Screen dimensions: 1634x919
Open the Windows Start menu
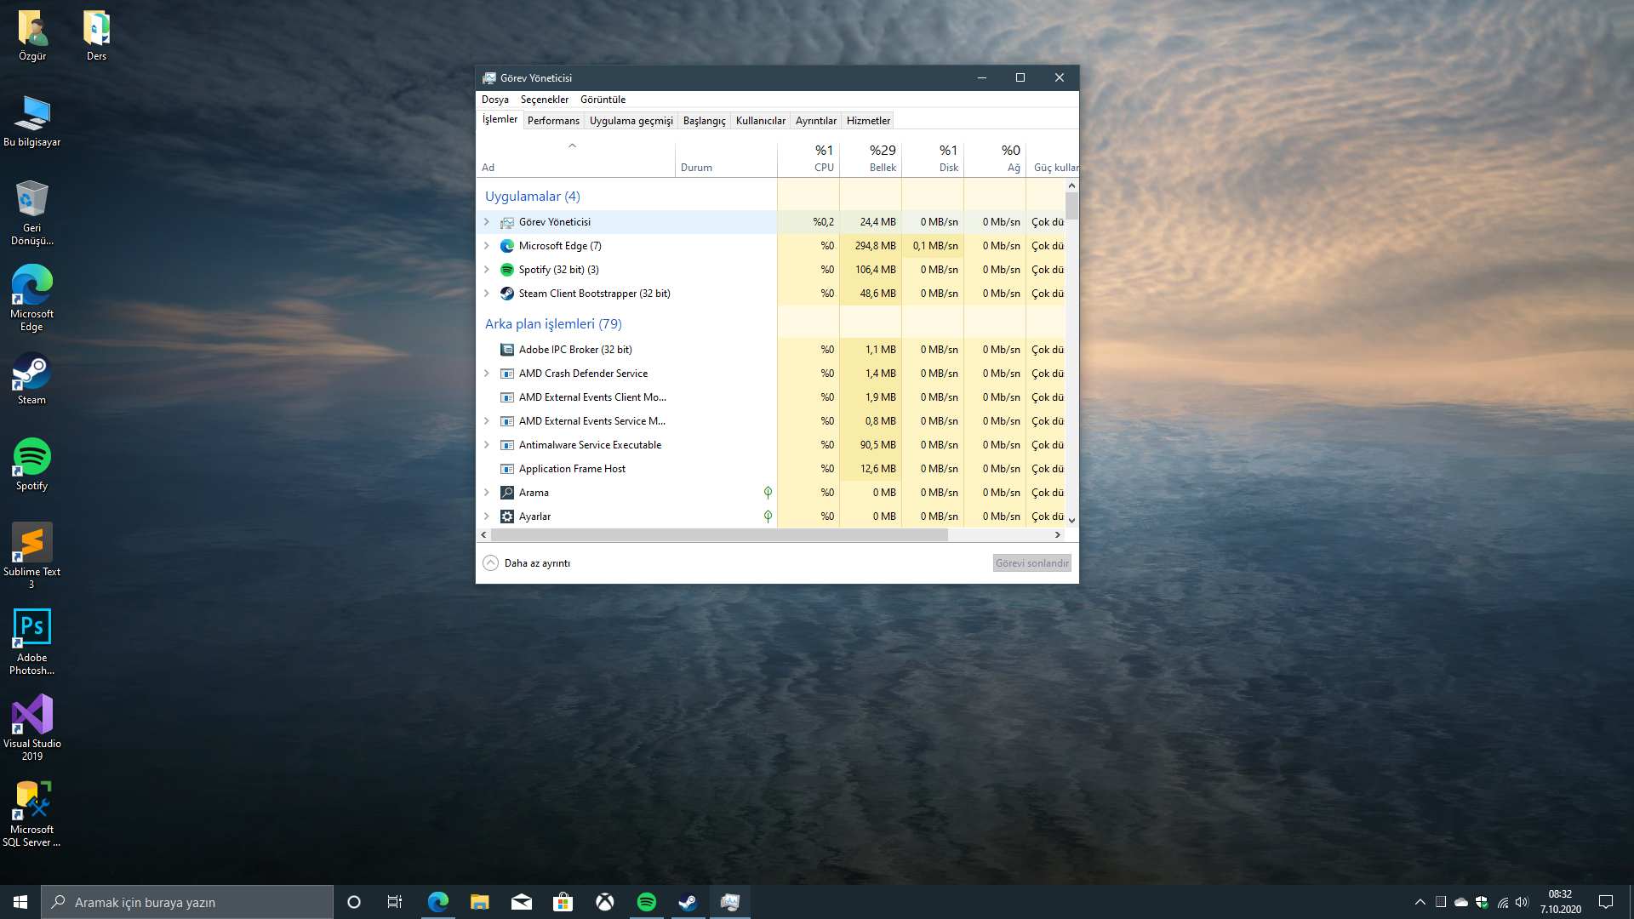pos(20,902)
